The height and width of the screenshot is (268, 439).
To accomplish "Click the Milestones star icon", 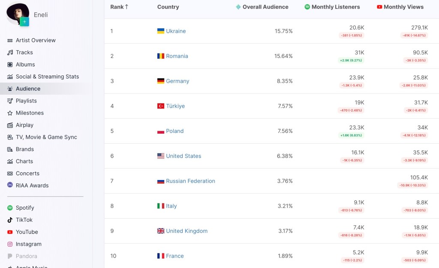I will (x=10, y=113).
